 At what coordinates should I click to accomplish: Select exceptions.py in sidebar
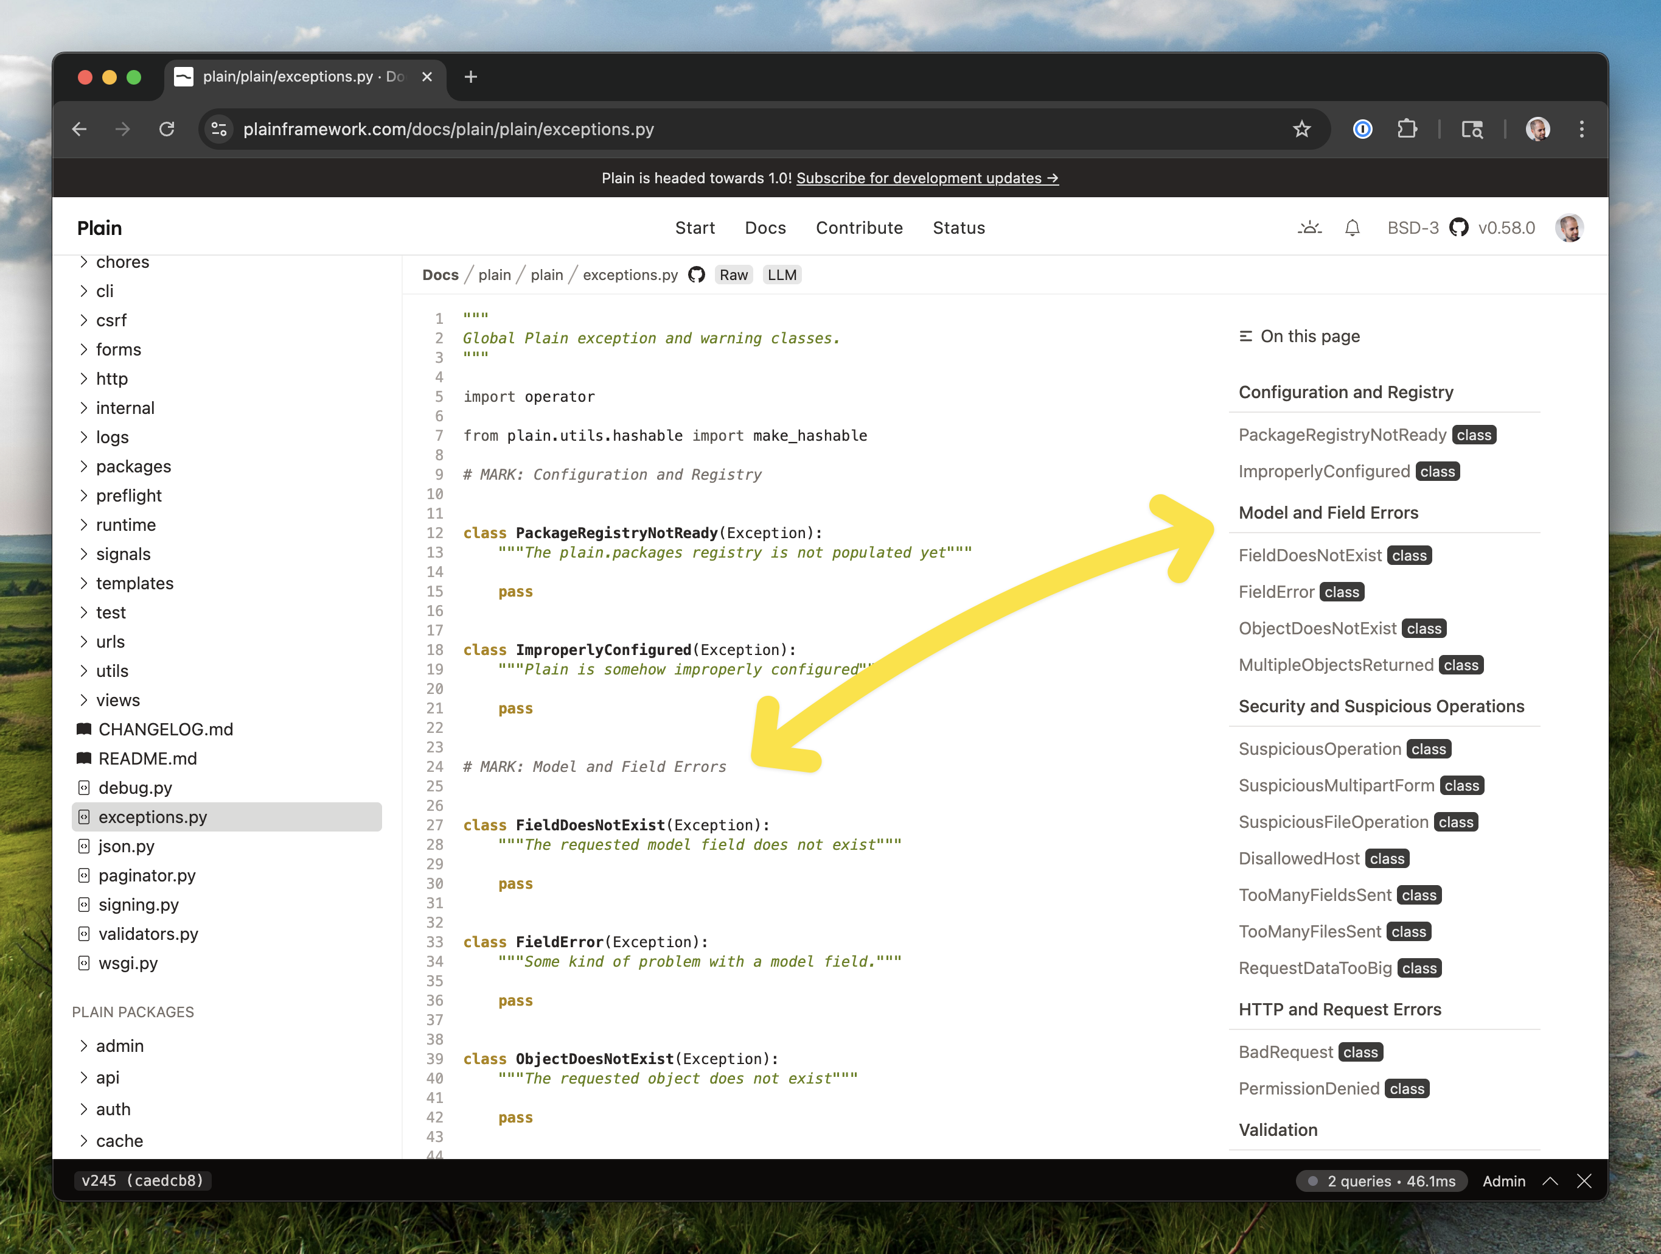[x=227, y=817]
